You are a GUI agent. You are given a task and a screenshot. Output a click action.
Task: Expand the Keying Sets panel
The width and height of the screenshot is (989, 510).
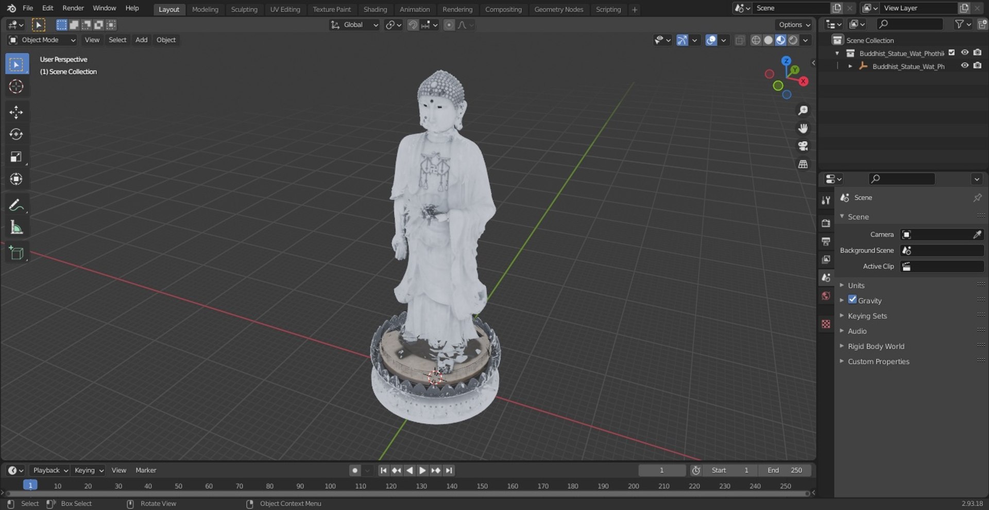point(867,315)
